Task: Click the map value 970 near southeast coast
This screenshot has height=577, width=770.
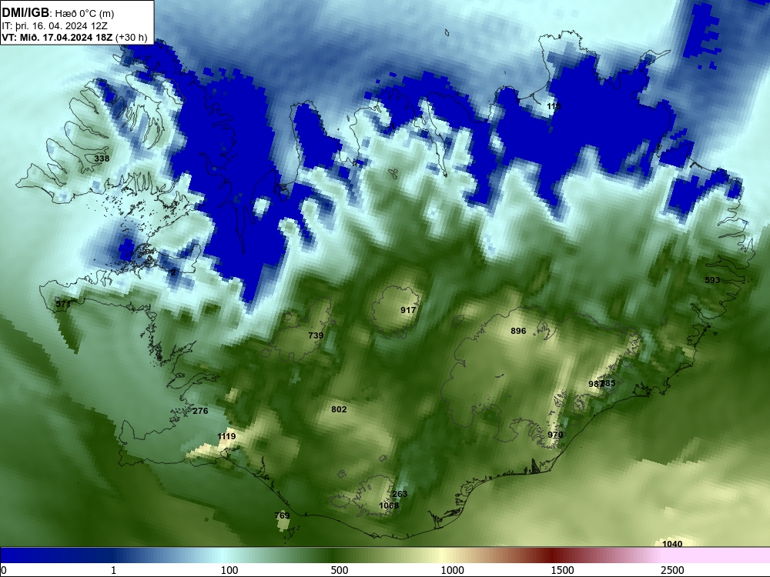Action: (x=555, y=434)
